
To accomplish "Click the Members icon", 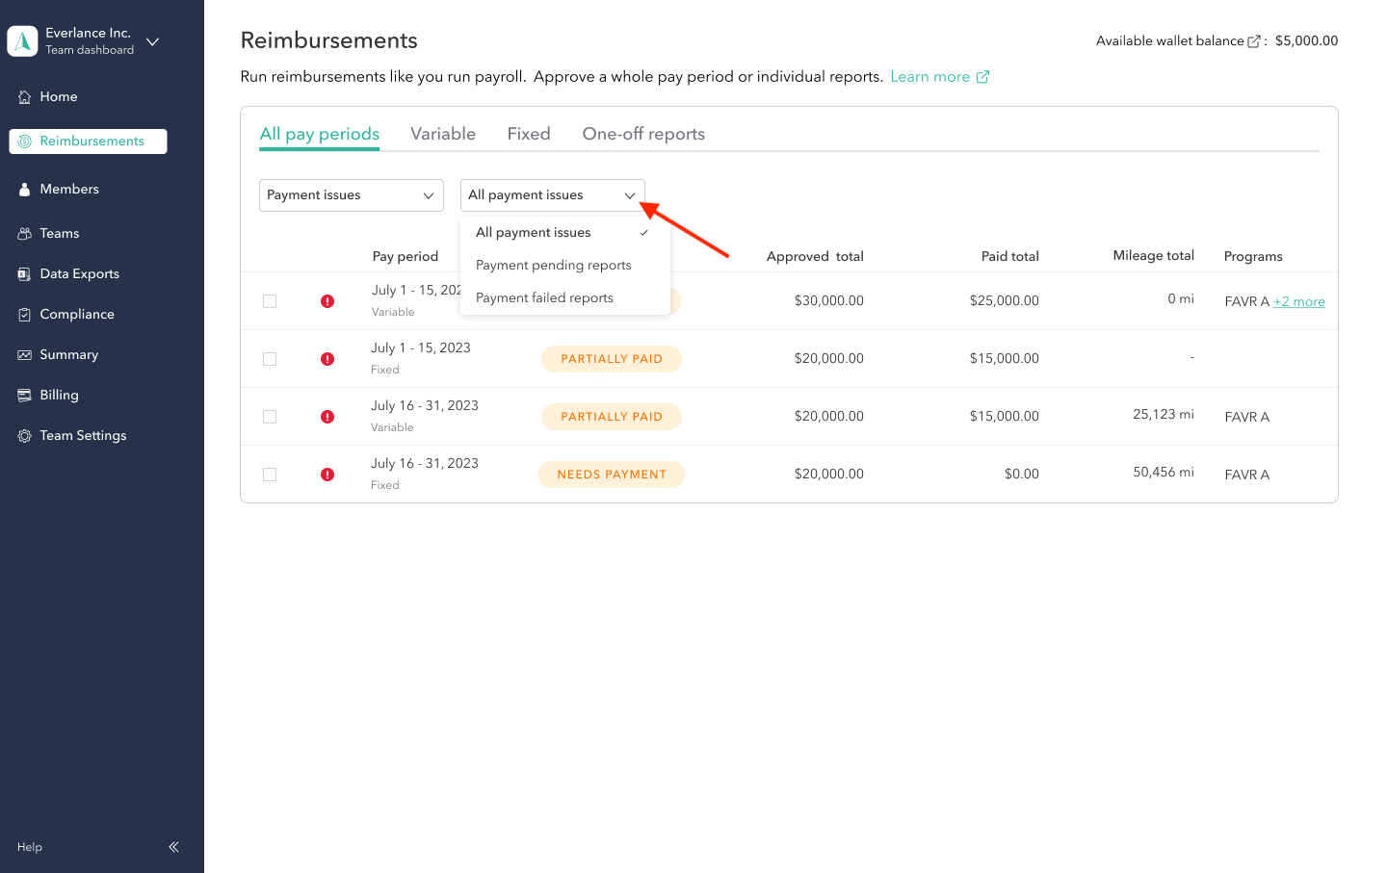I will [22, 189].
